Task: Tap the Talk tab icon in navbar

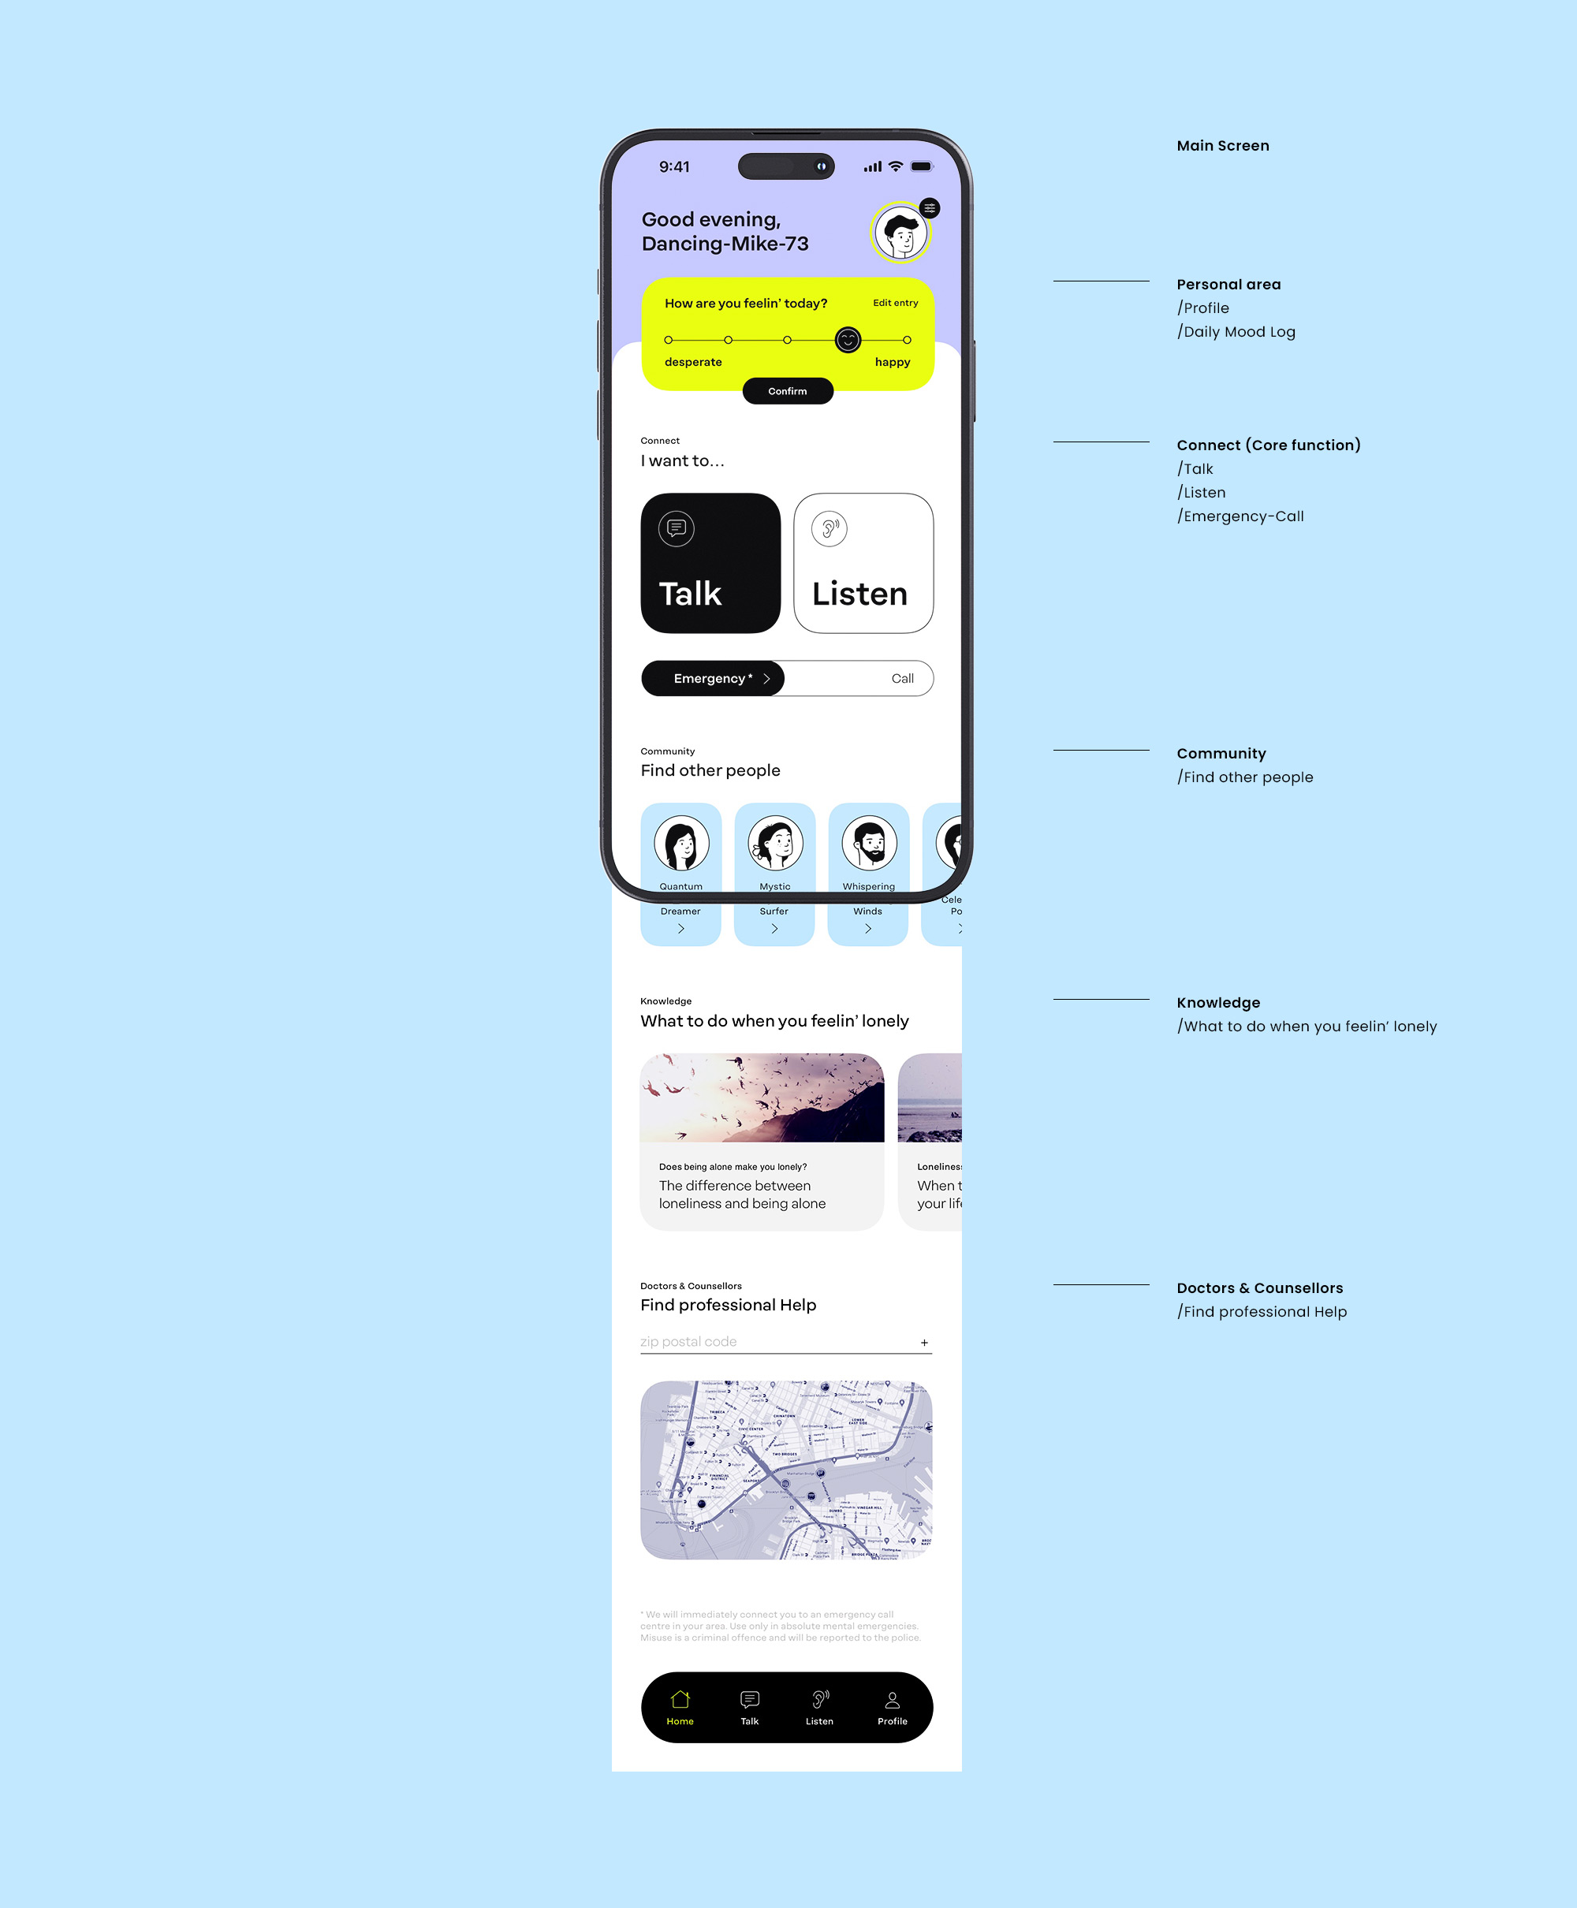Action: (753, 1709)
